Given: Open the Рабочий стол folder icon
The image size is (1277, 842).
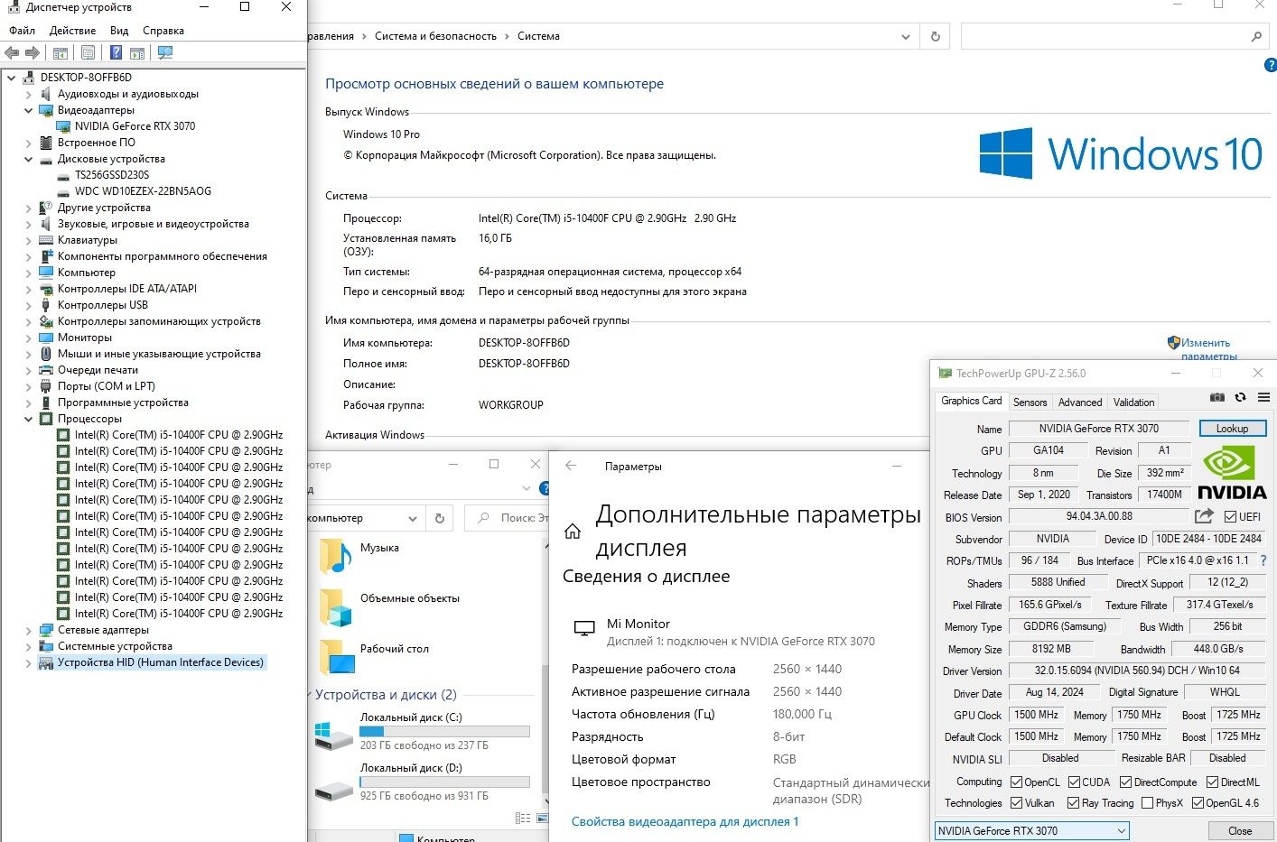Looking at the screenshot, I should tap(335, 657).
